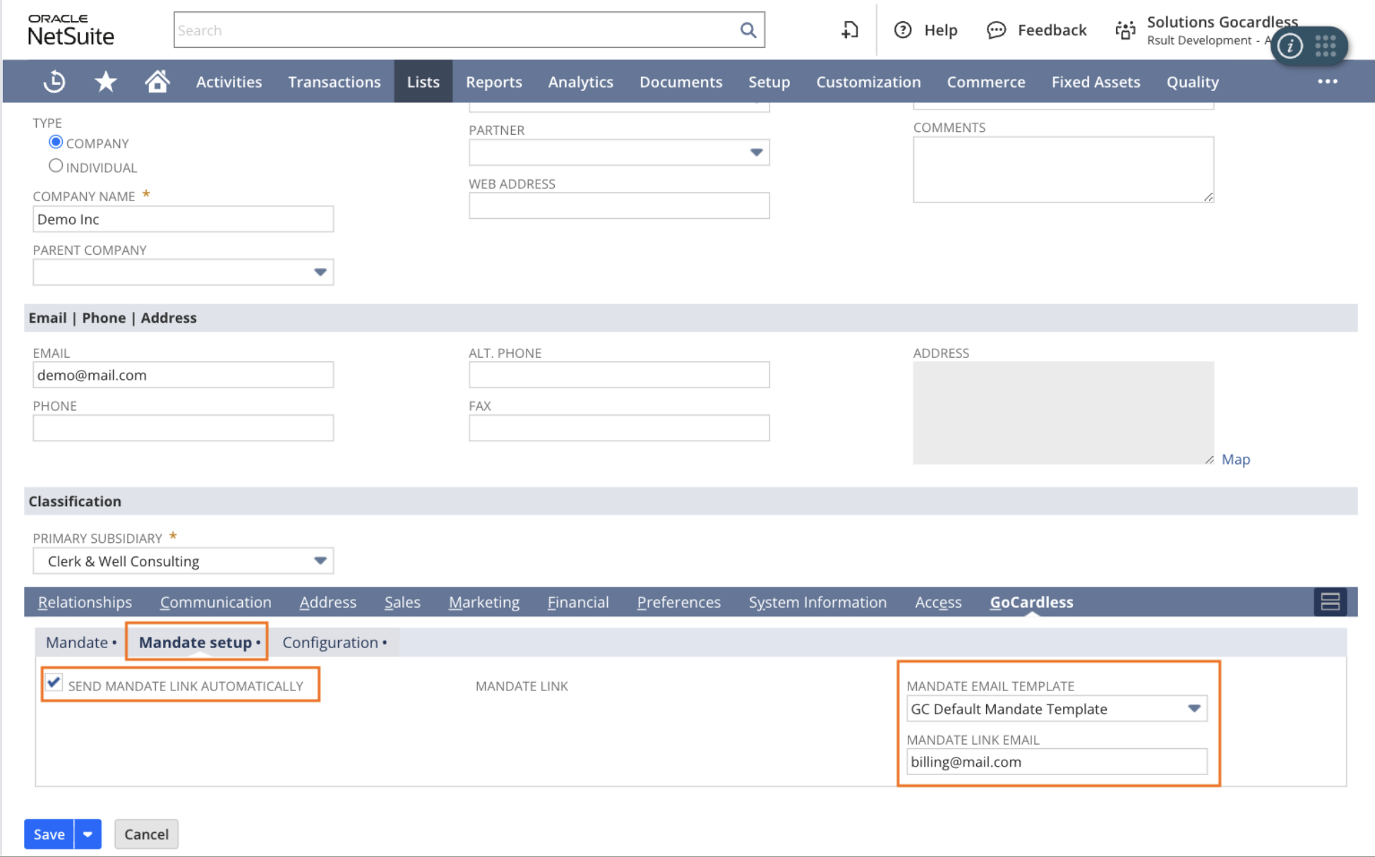Open the Fixed Assets menu

(x=1096, y=82)
